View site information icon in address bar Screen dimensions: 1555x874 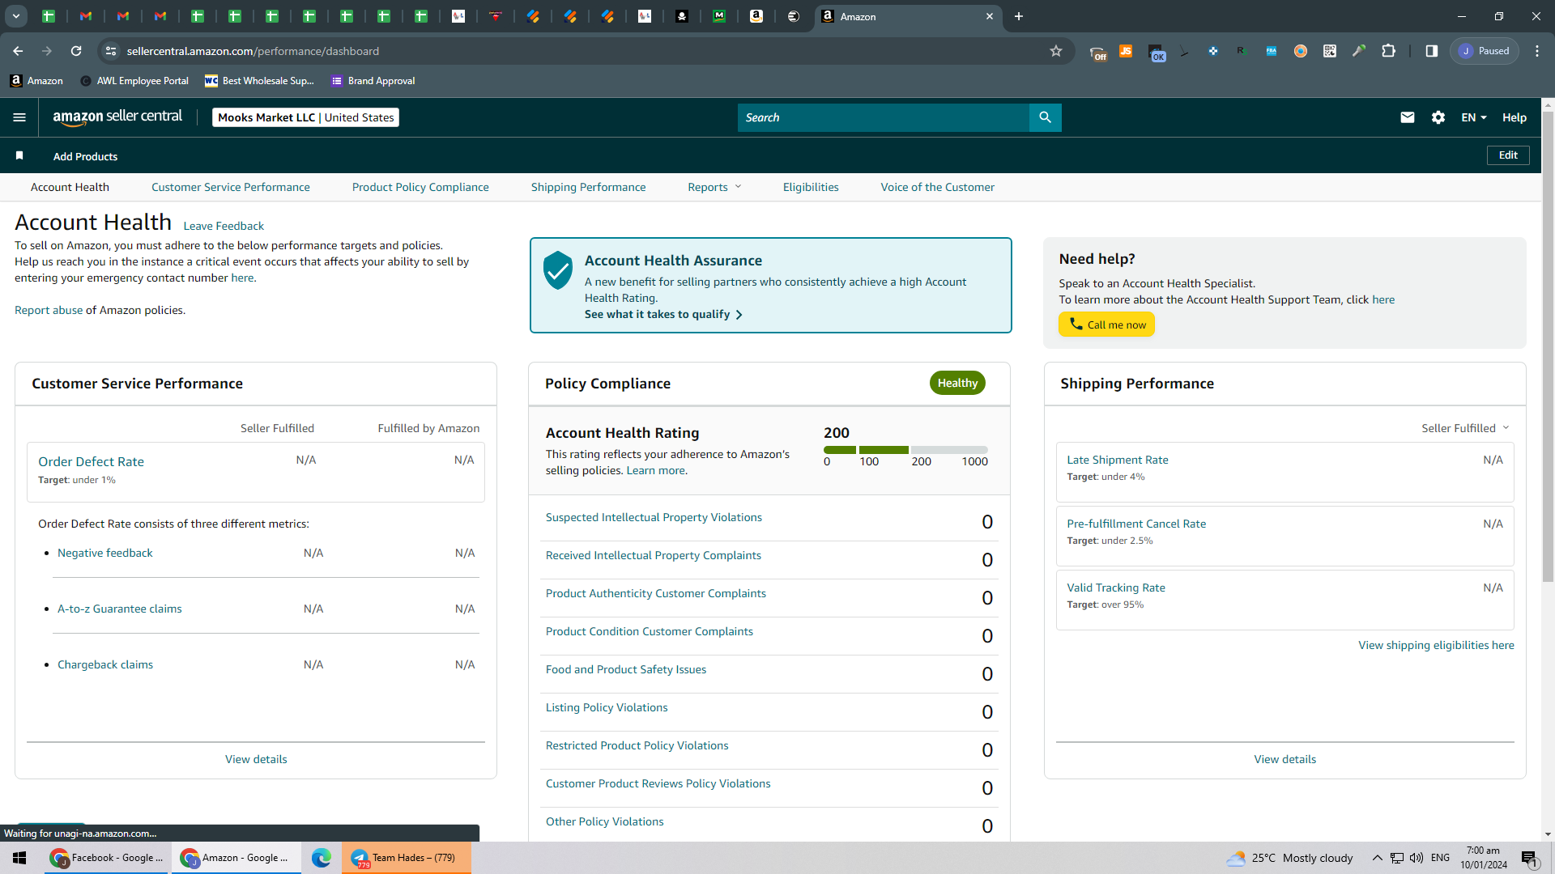pos(111,51)
